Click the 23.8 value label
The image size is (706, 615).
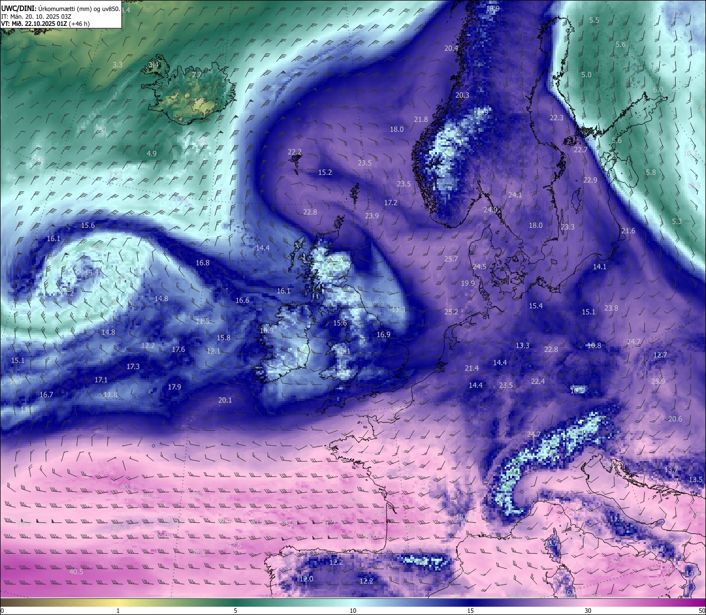click(611, 308)
